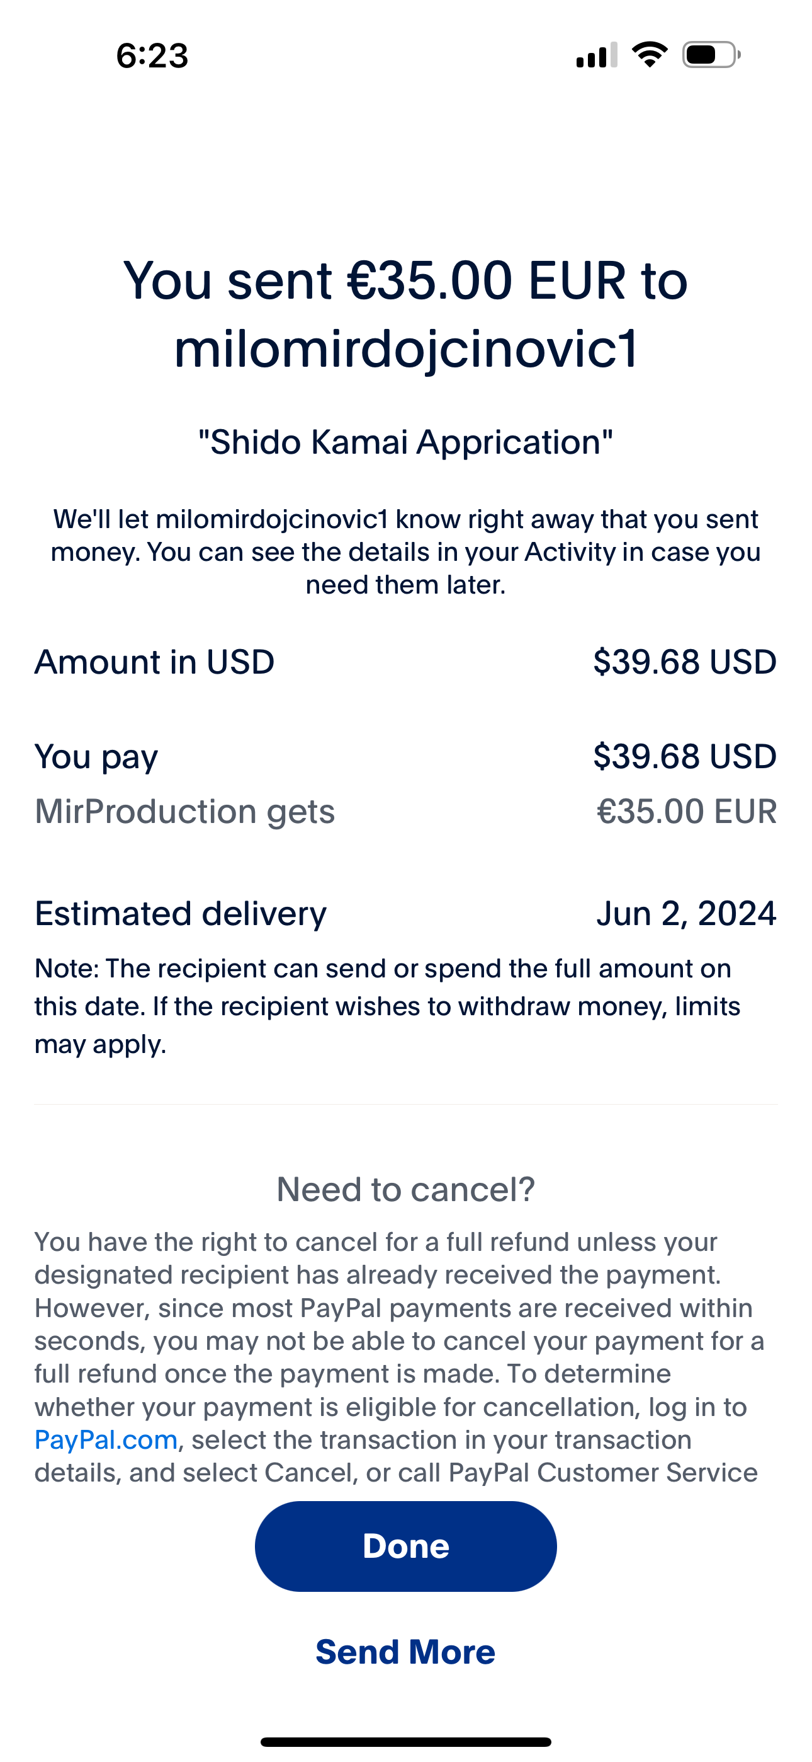Tap the recipient withdrawal limits note
The image size is (812, 1762).
[x=388, y=1006]
